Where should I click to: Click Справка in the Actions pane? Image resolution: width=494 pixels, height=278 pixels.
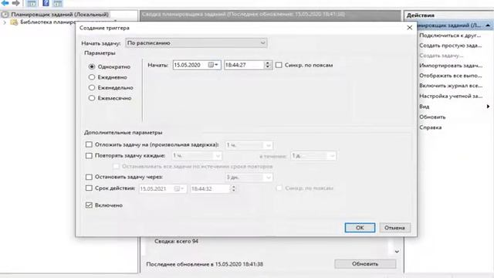[x=431, y=127]
